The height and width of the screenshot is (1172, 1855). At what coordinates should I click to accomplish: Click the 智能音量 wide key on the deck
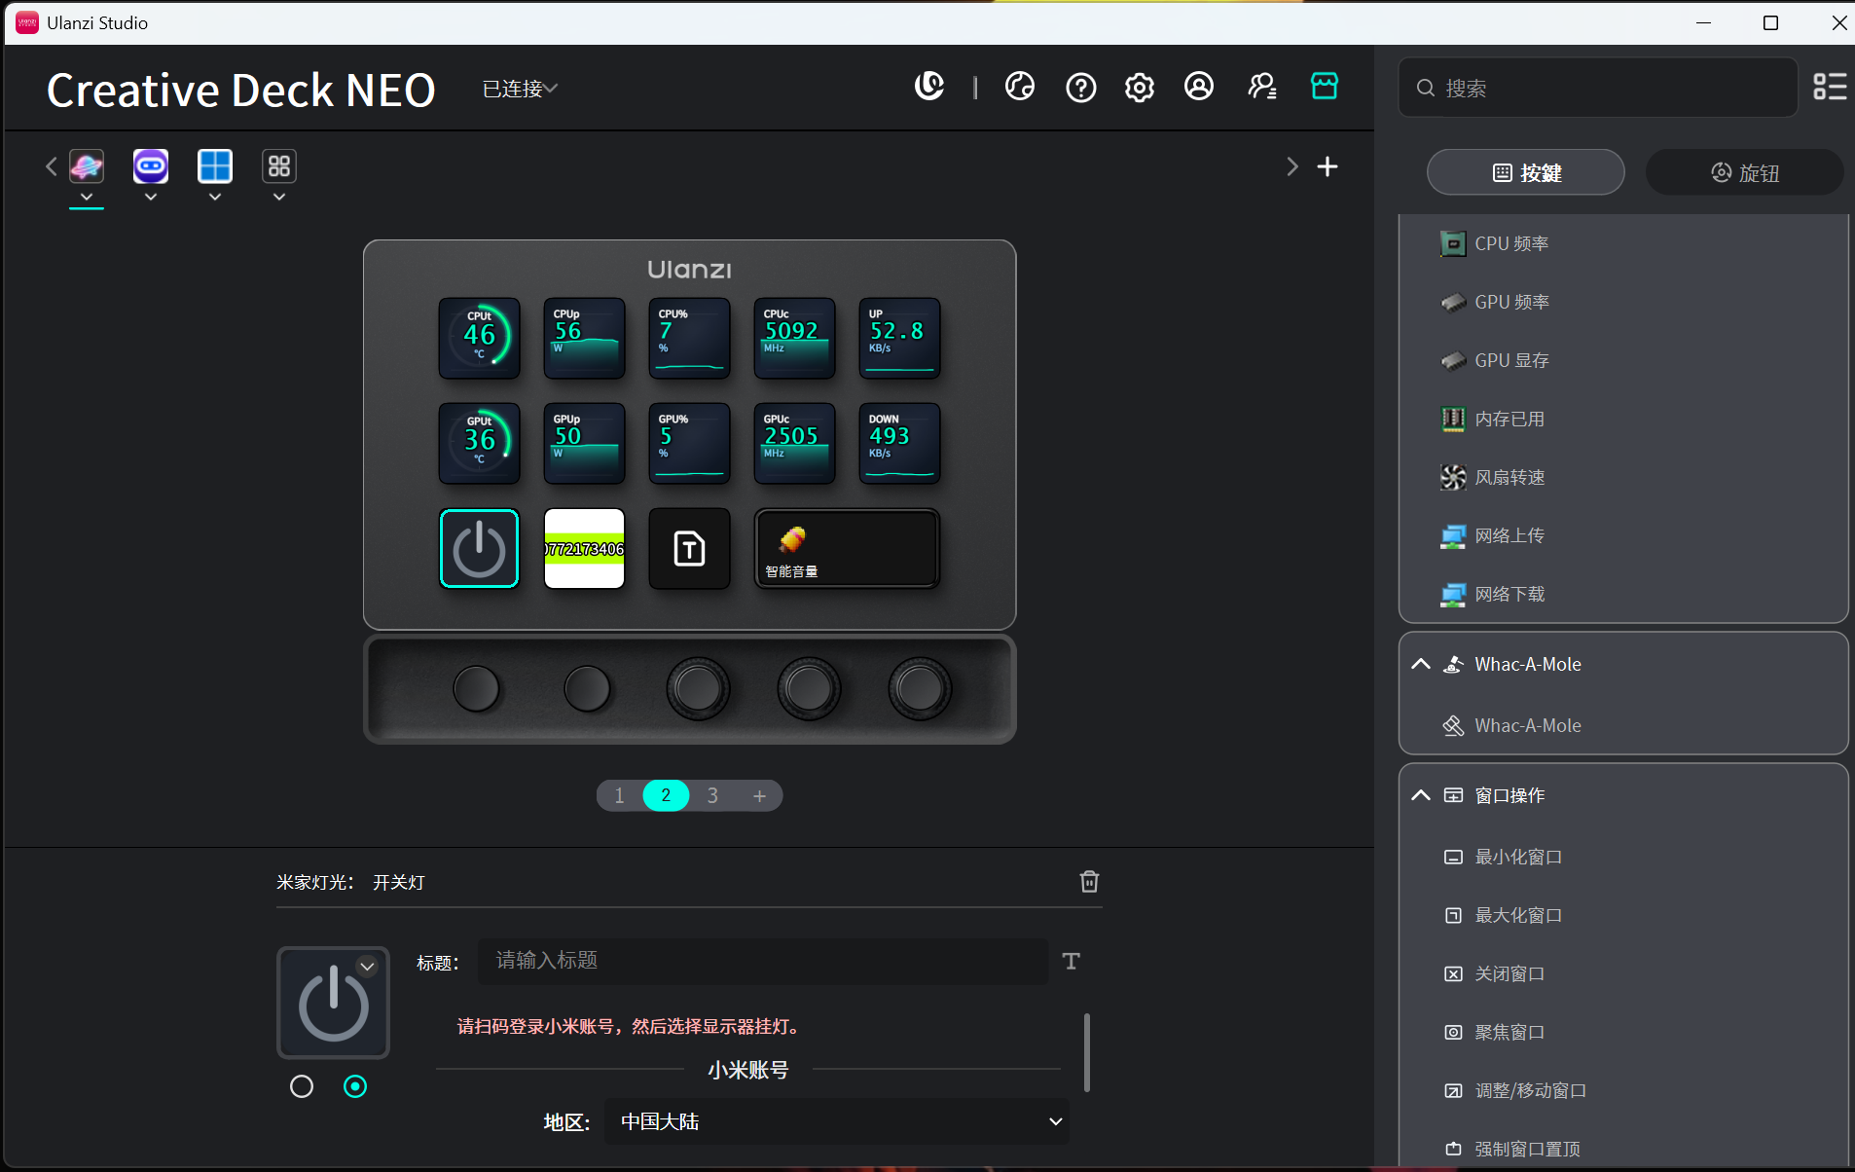[847, 548]
